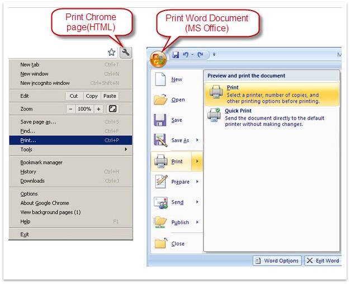Open the round Office button
The width and height of the screenshot is (350, 284).
158,59
